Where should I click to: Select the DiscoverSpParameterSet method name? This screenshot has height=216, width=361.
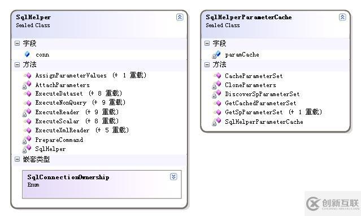[262, 94]
